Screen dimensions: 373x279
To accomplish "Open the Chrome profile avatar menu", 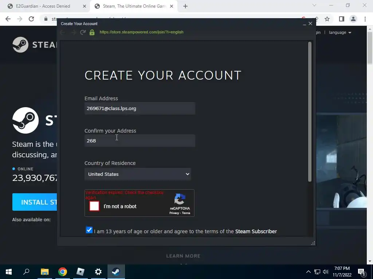I will 353,19.
